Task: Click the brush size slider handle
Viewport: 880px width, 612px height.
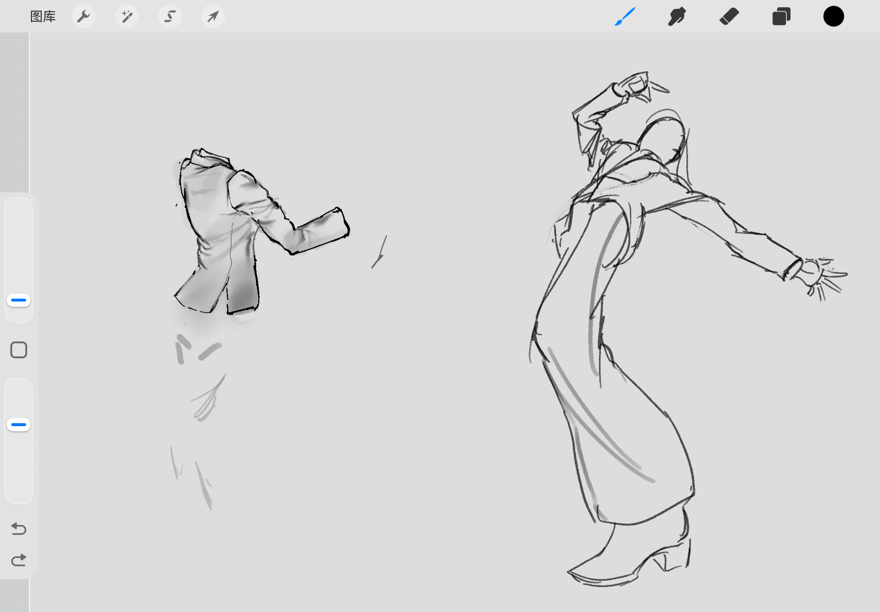Action: [x=18, y=300]
